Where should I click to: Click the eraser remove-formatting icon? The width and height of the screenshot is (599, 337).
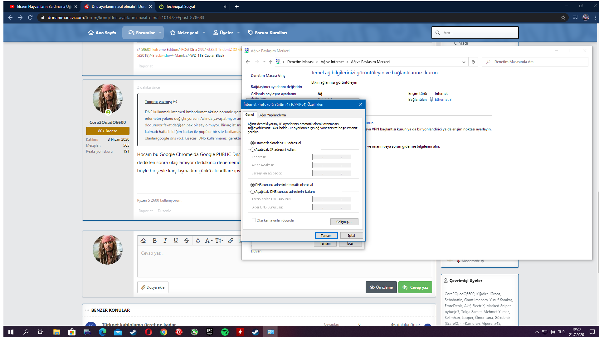coord(143,241)
